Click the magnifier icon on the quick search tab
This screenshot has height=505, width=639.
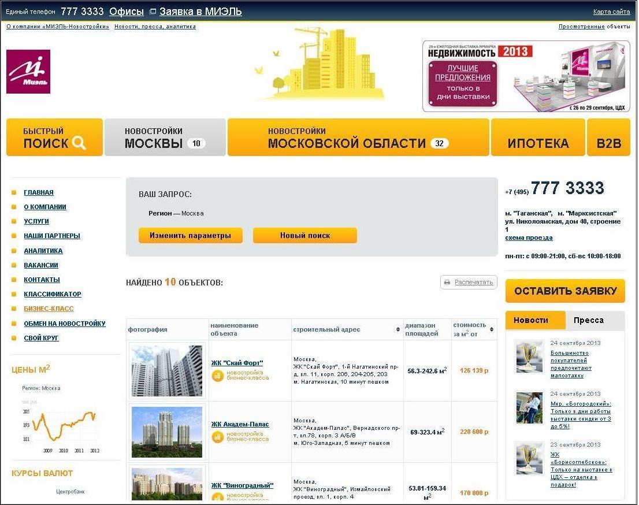click(x=79, y=143)
